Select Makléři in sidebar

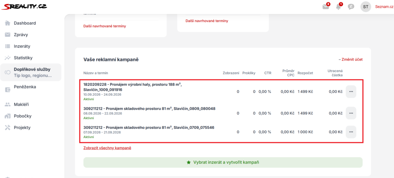coord(23,105)
